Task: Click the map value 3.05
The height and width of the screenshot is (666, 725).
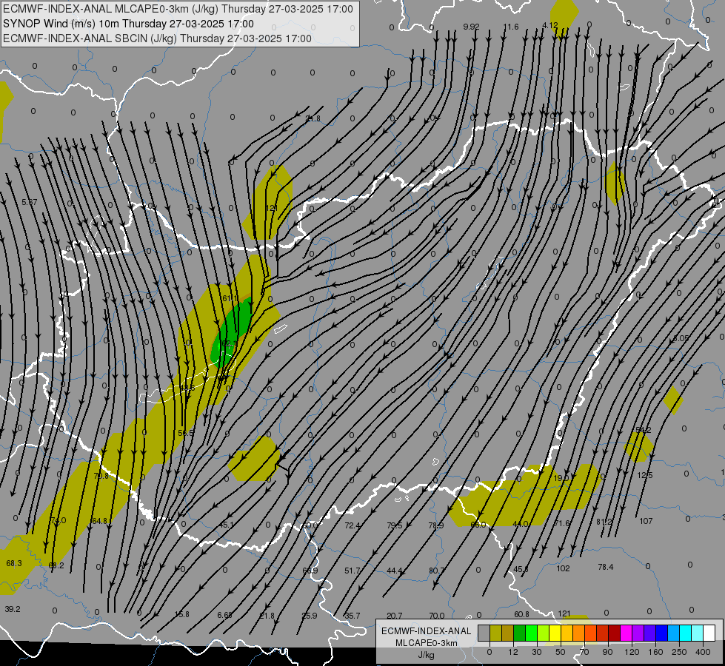Action: click(681, 338)
